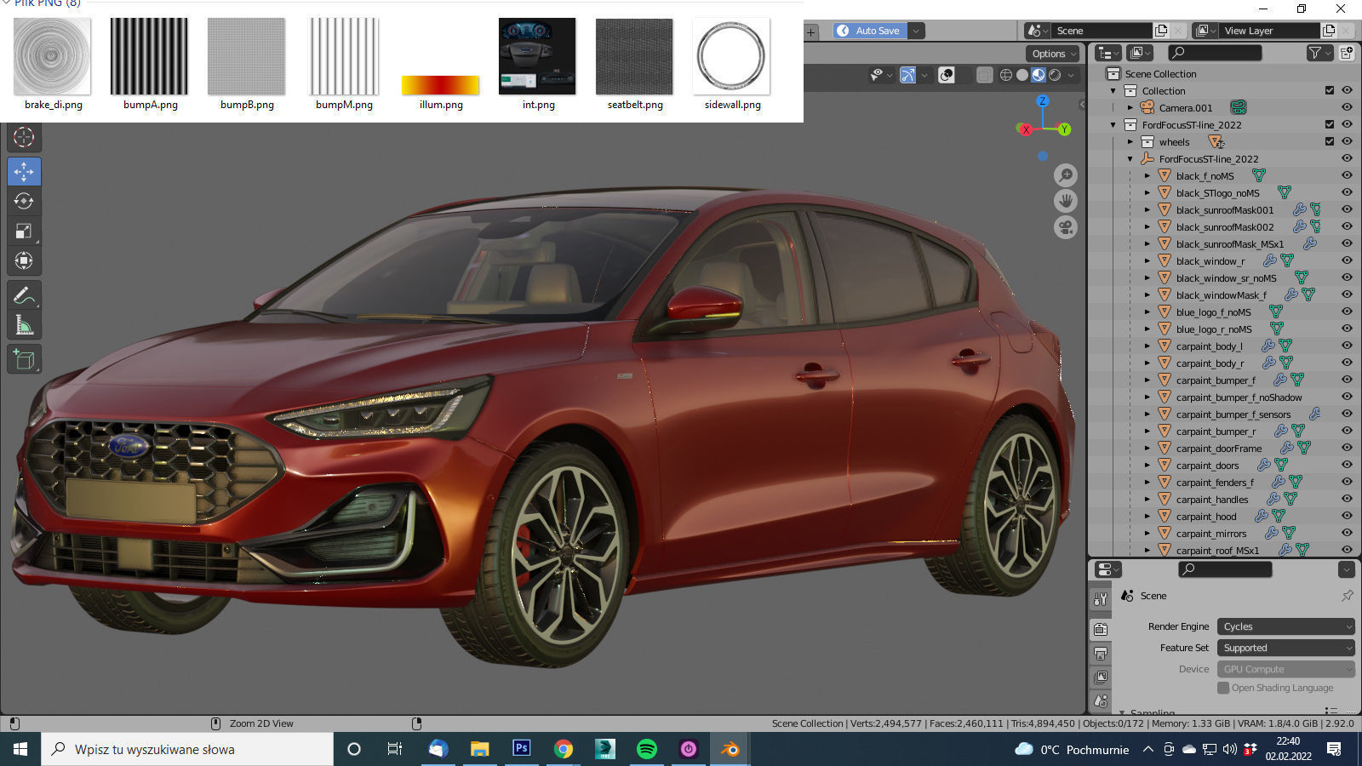The width and height of the screenshot is (1362, 766).
Task: Select the illum.png gradient thumbnail
Action: pyautogui.click(x=440, y=85)
